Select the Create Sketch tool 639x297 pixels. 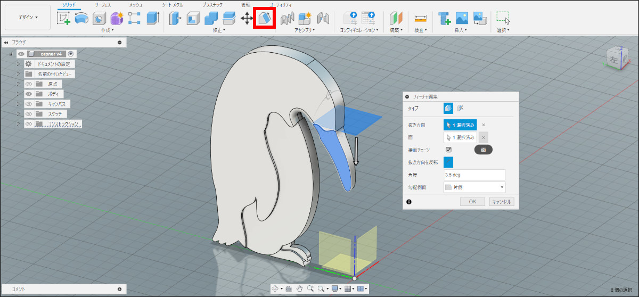[64, 18]
